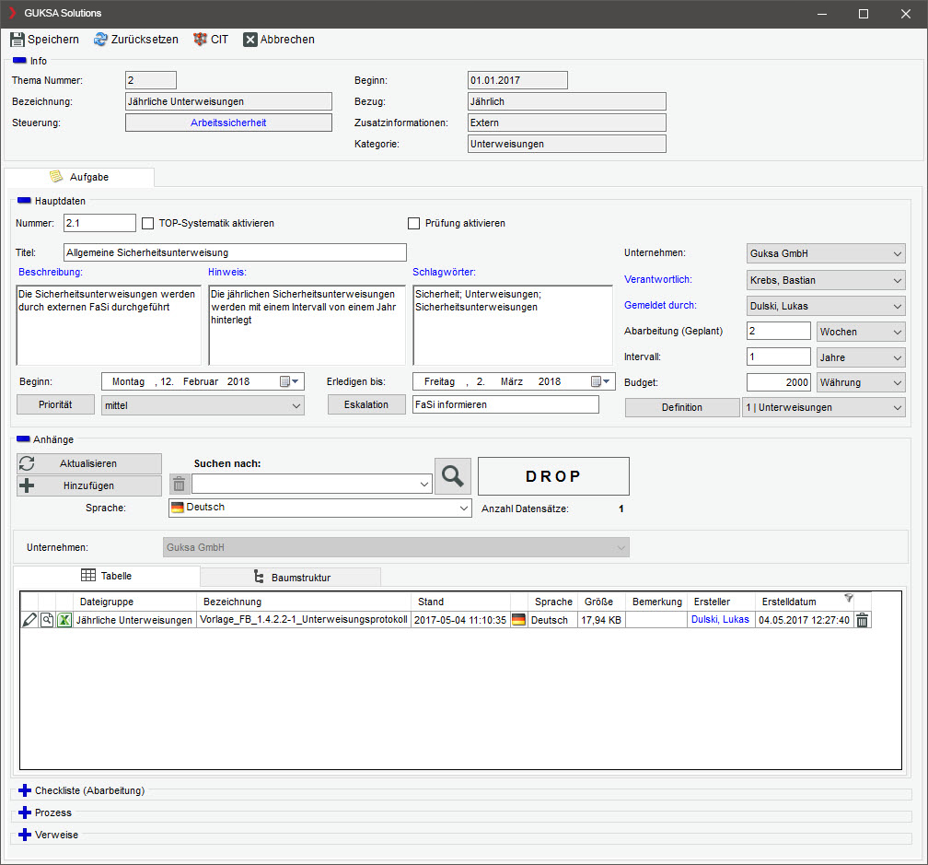Click the Titel input field
928x865 pixels.
[235, 252]
